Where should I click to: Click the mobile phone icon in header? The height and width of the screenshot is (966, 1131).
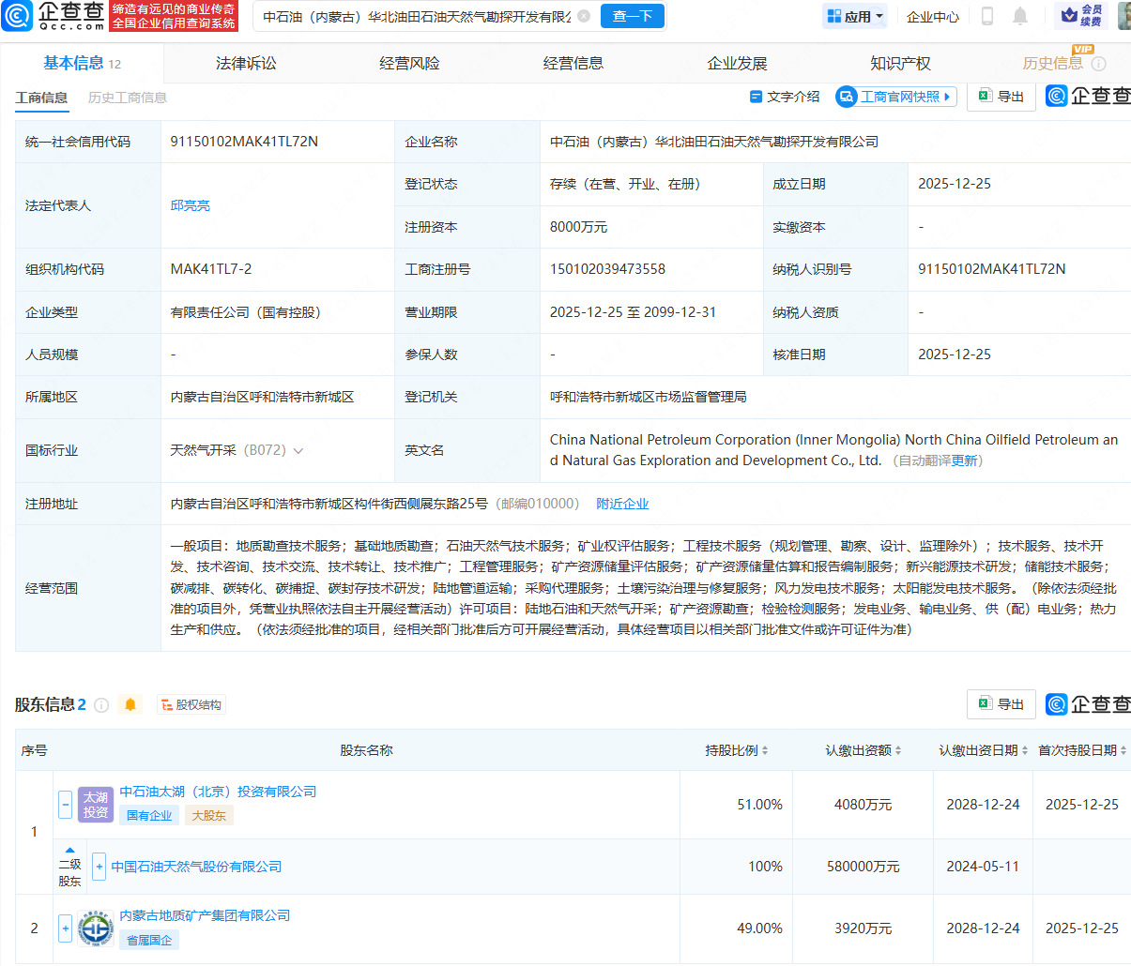987,16
